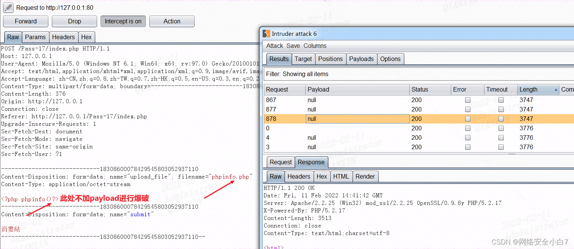574x249 pixels.
Task: Click the Drop button
Action: [x=74, y=21]
